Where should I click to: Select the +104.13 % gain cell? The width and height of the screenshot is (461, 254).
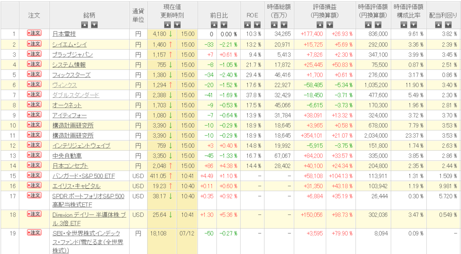[x=341, y=176]
